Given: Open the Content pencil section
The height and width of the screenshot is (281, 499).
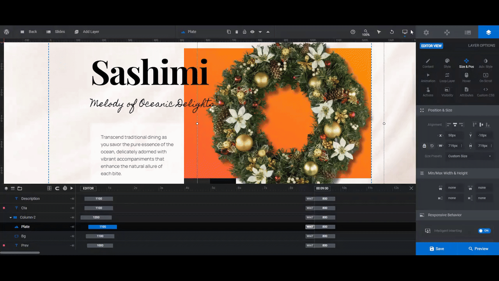Looking at the screenshot, I should 428,63.
